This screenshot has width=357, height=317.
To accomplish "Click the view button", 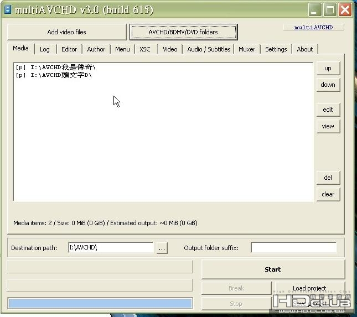I will pos(328,126).
